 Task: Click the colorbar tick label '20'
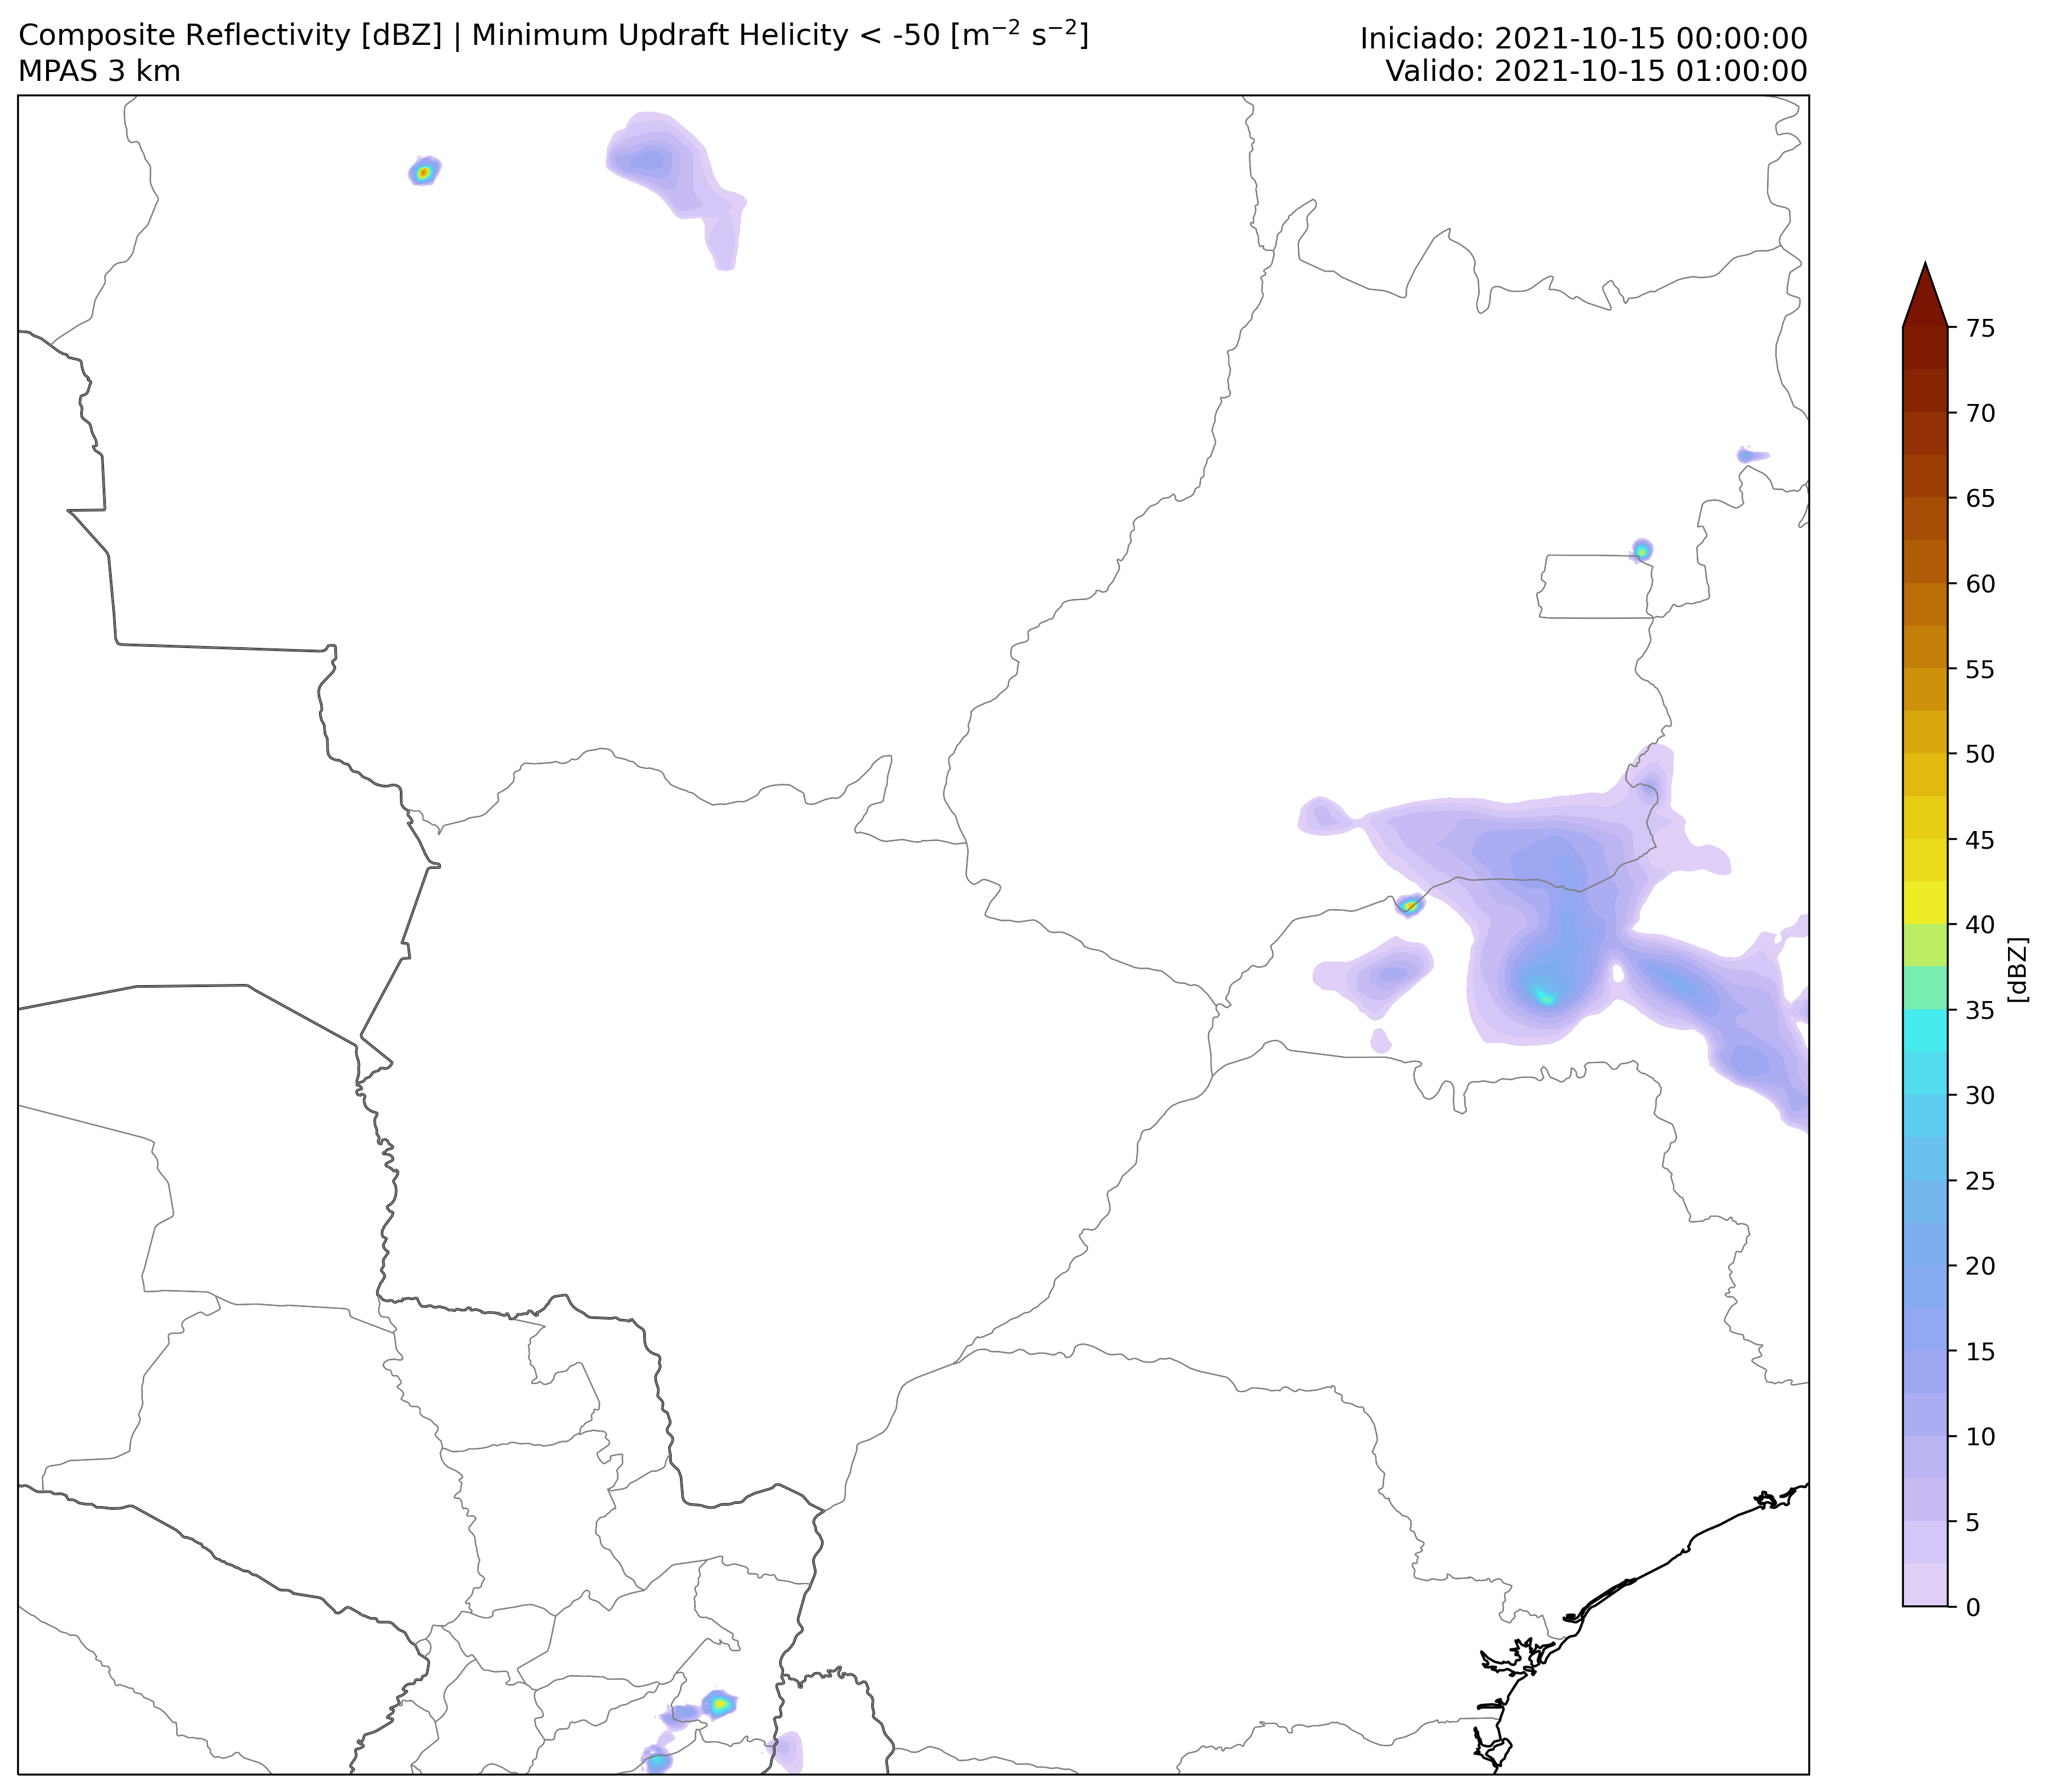click(1980, 1266)
